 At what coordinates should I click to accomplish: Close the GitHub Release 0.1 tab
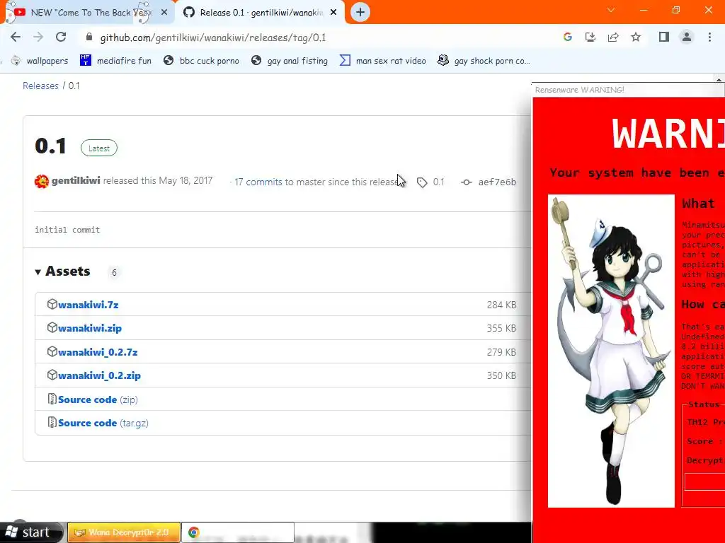[333, 13]
